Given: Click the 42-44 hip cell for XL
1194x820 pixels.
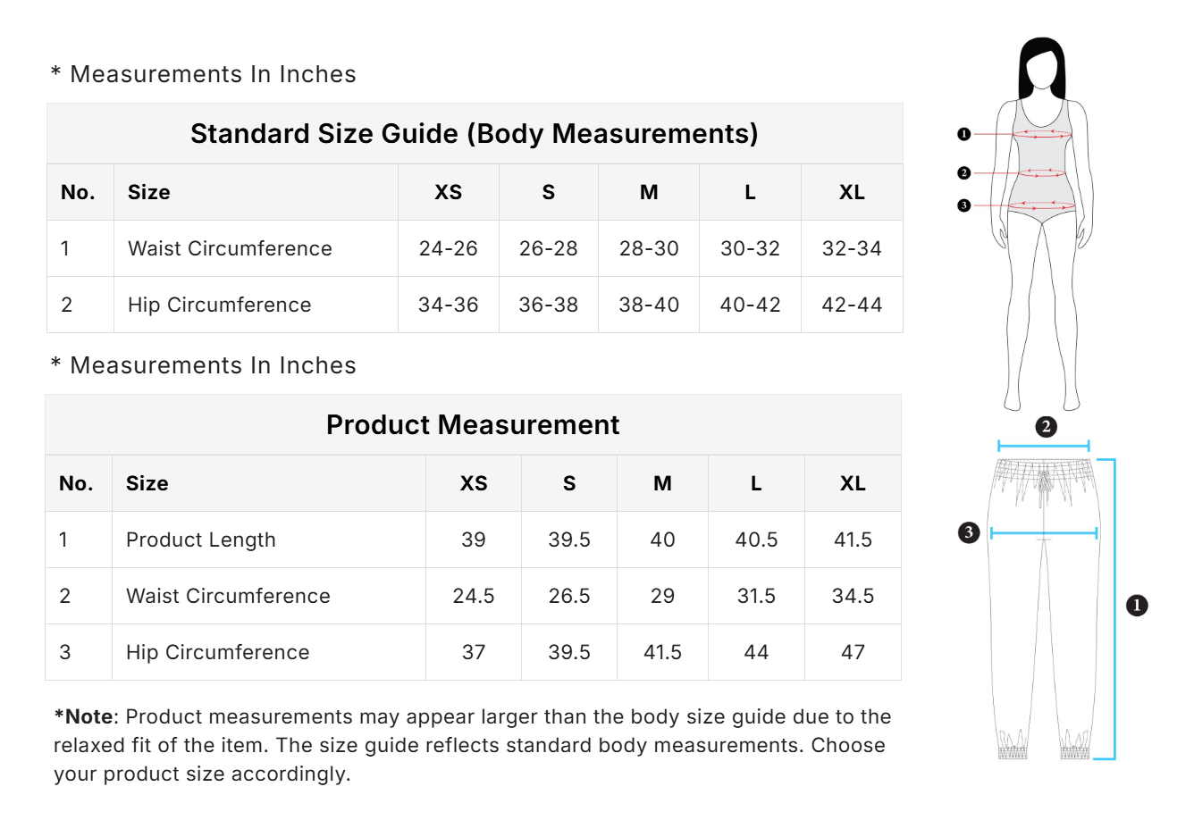Looking at the screenshot, I should [852, 305].
